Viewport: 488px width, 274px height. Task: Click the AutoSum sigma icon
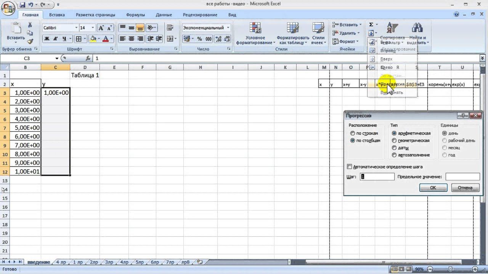click(371, 25)
